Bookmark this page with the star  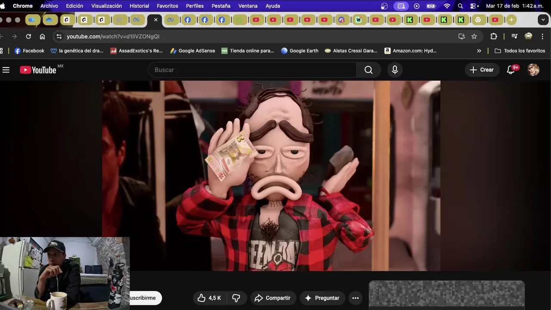tap(474, 37)
